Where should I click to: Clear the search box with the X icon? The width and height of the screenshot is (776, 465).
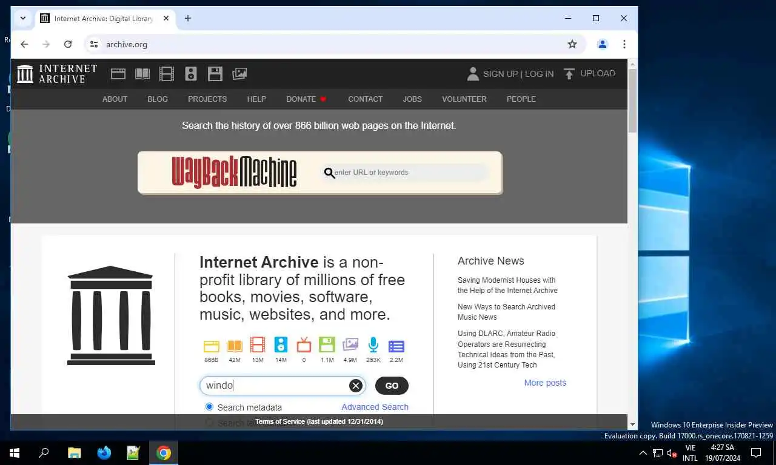pos(356,386)
